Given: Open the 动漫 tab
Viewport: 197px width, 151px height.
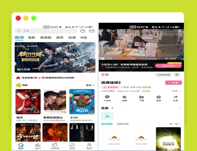Looking at the screenshot, I should [x=72, y=37].
